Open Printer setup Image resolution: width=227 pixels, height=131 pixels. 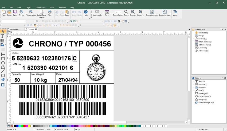(31, 13)
